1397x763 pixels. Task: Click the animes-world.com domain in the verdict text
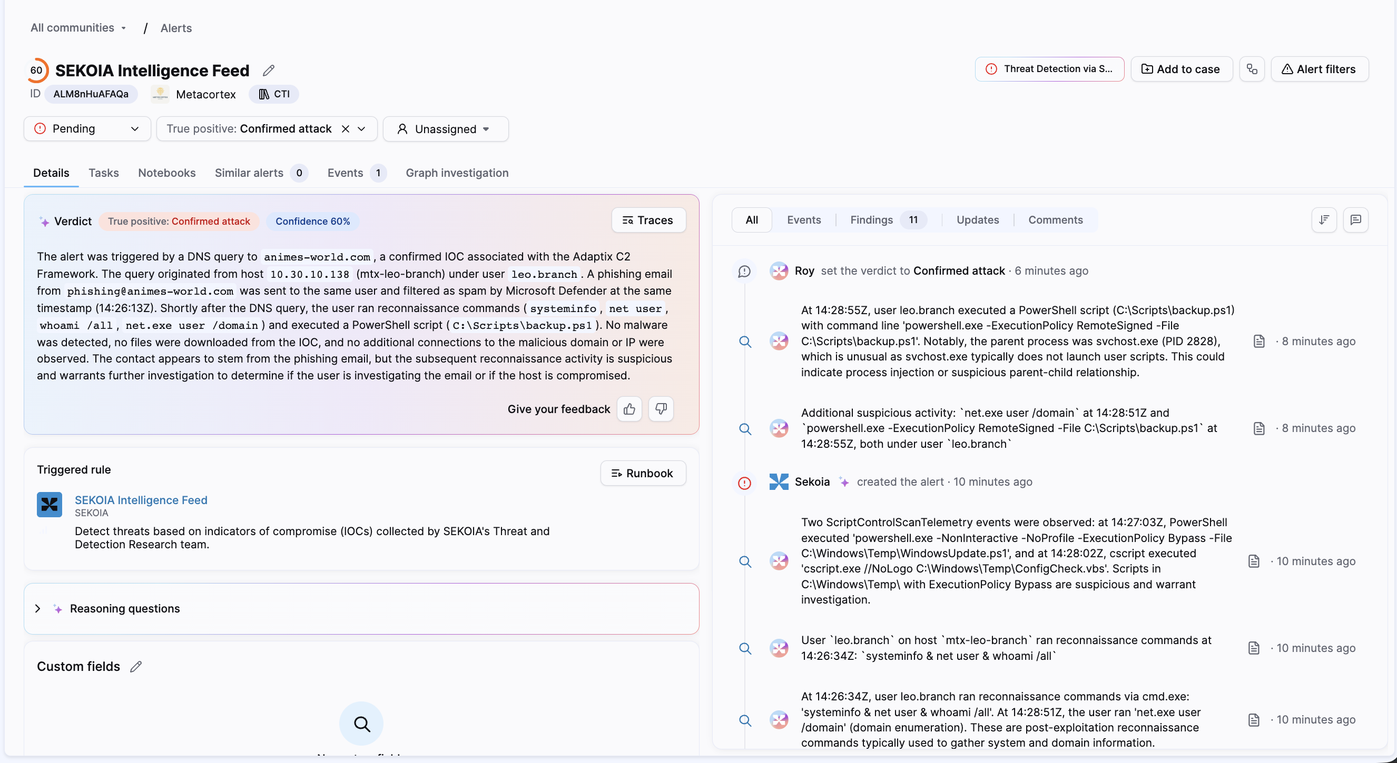pyautogui.click(x=317, y=257)
